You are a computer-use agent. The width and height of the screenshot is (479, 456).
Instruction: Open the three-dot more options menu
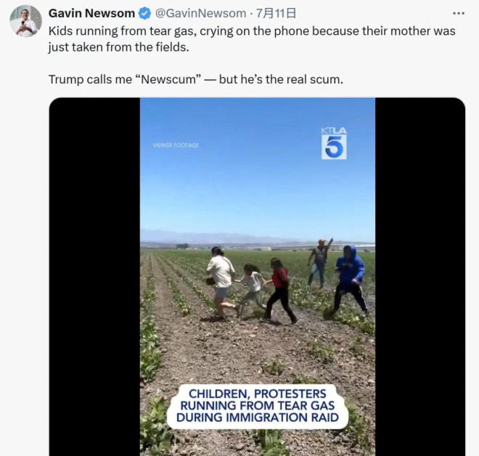coord(459,14)
